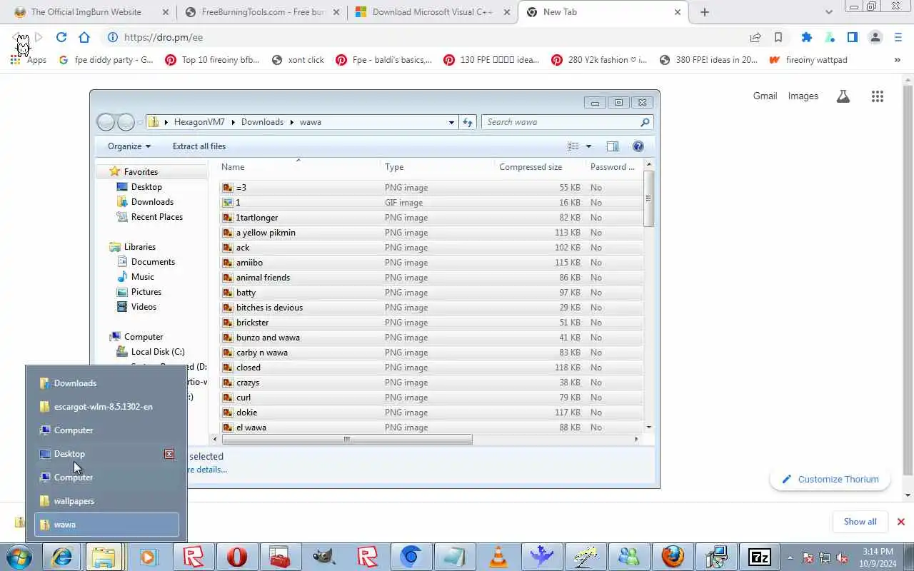Select escargot-wlm-8.5.1302-en in the list

(x=106, y=407)
